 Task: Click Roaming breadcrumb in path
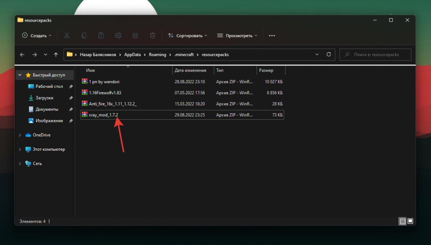coord(157,55)
